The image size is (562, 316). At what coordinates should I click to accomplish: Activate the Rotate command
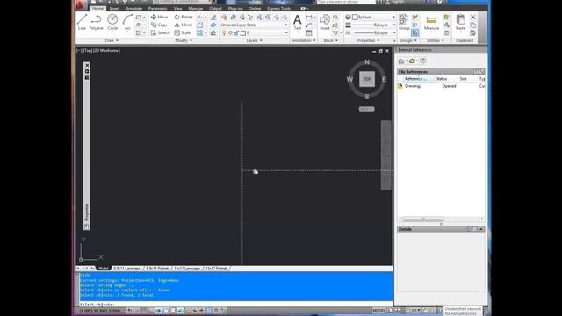point(184,17)
